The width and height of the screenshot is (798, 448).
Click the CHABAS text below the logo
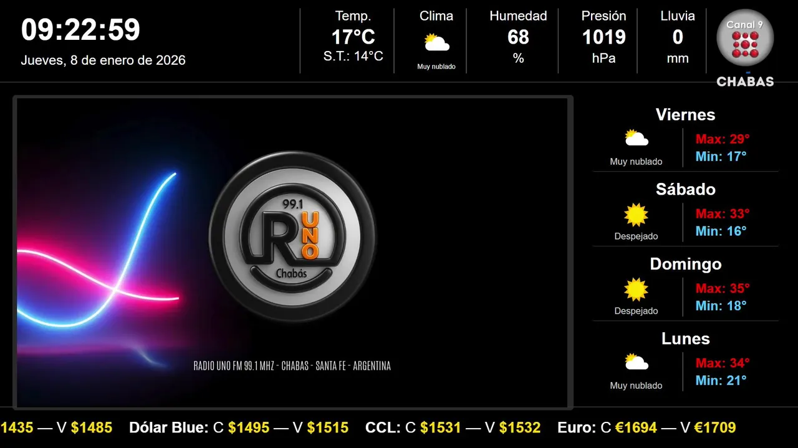(x=745, y=82)
